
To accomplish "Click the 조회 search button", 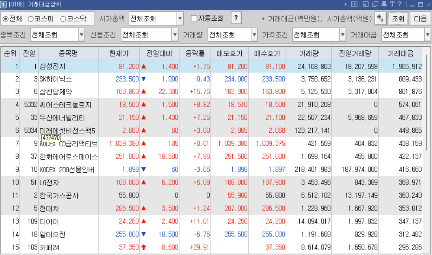I will pyautogui.click(x=398, y=19).
